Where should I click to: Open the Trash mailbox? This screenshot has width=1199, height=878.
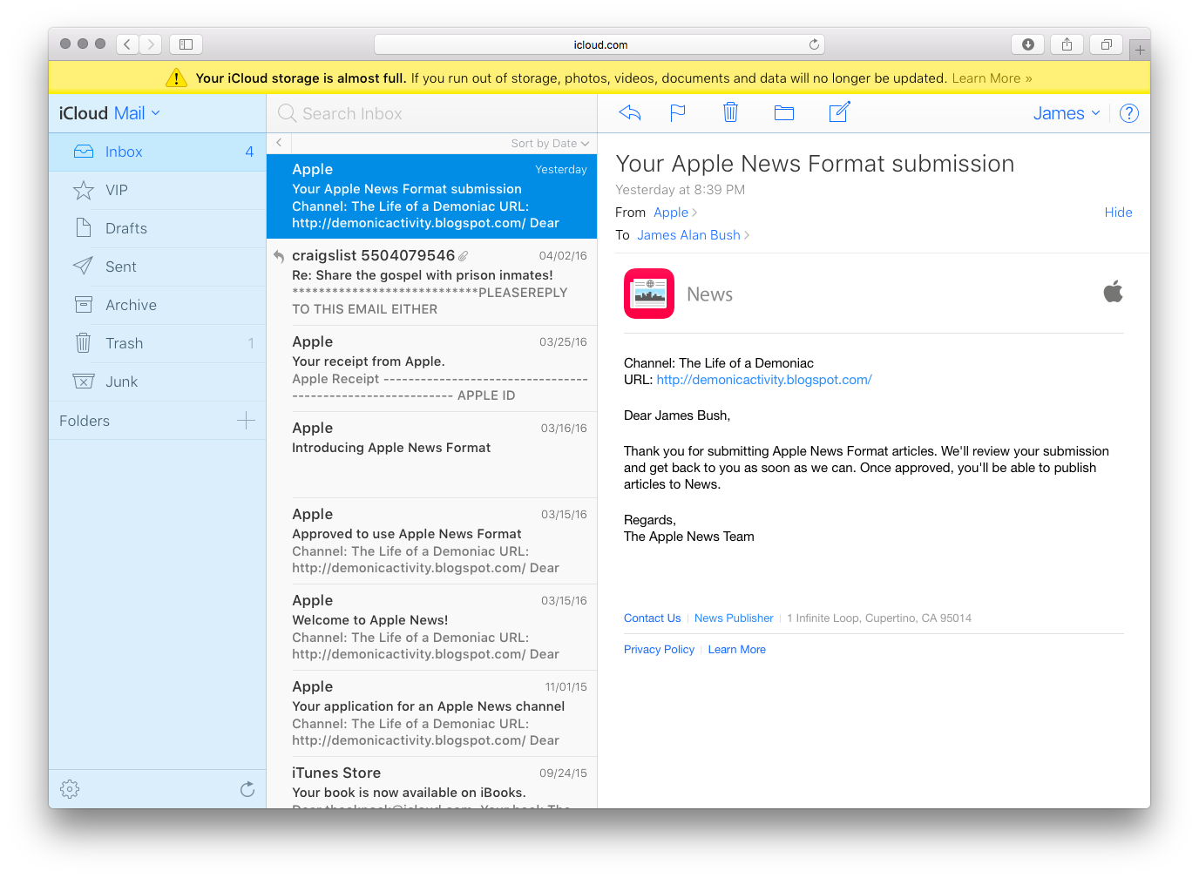[x=157, y=343]
